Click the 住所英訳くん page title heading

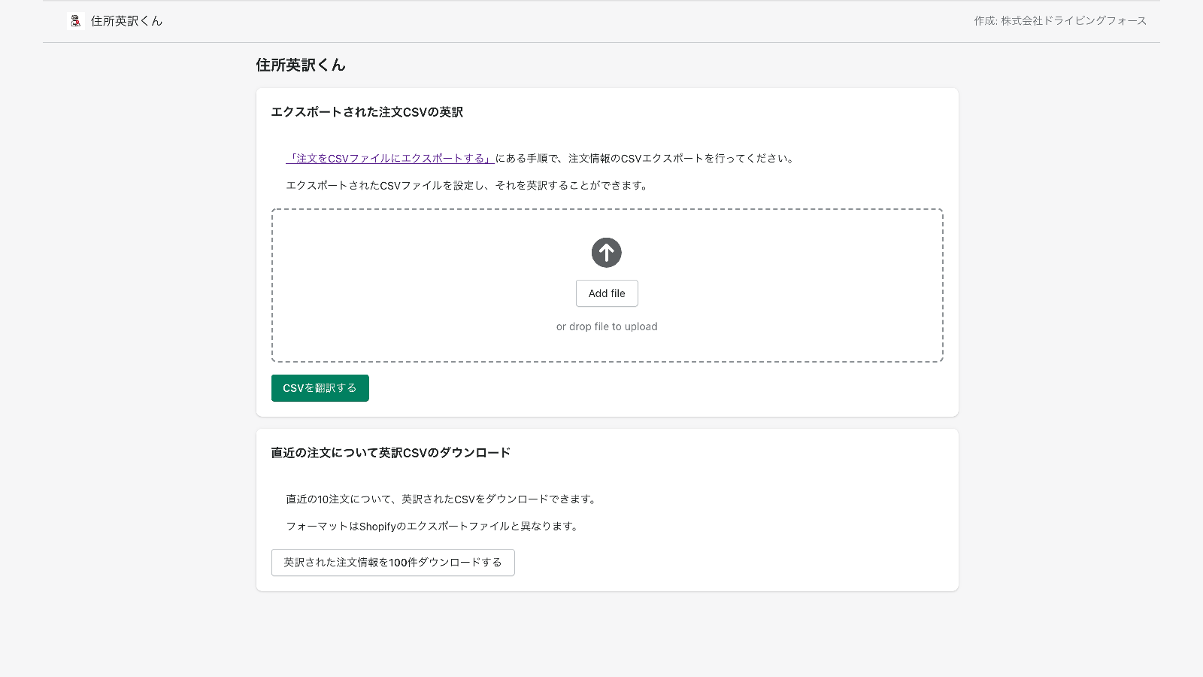coord(301,65)
